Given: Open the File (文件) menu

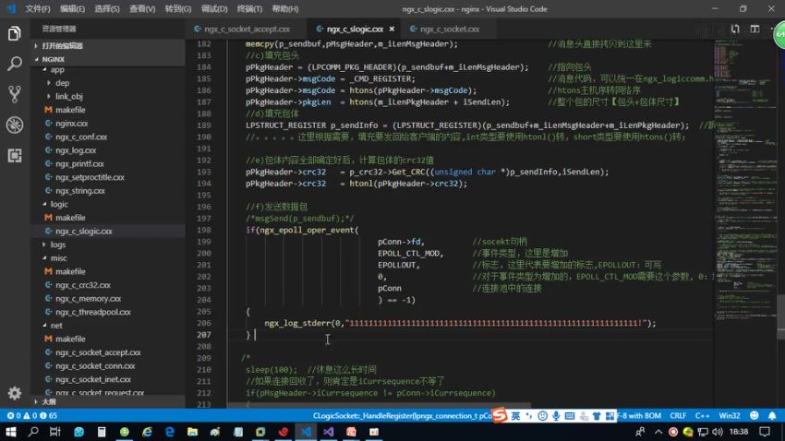Looking at the screenshot, I should pyautogui.click(x=38, y=9).
